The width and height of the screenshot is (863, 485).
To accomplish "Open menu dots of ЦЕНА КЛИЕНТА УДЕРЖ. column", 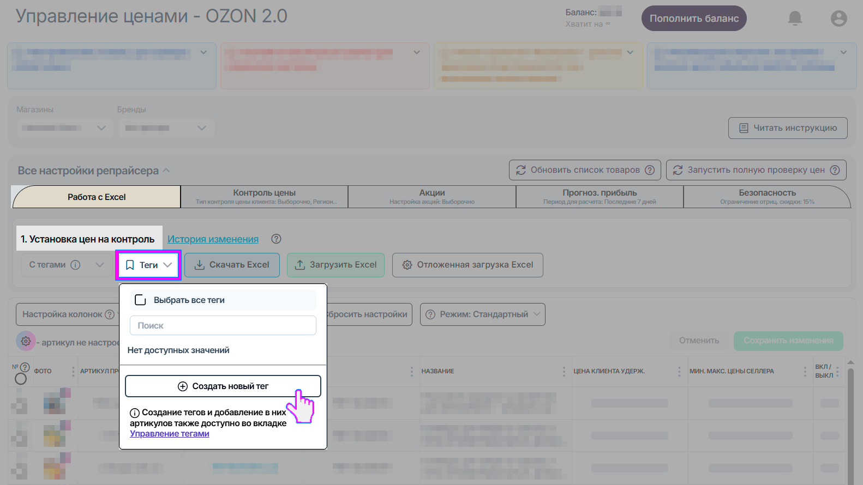I will [x=679, y=372].
